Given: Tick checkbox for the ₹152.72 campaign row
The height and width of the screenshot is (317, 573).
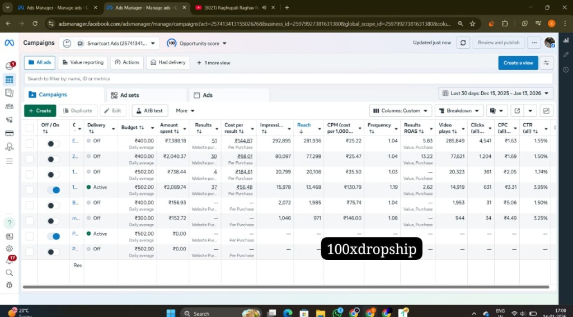Looking at the screenshot, I should point(30,221).
